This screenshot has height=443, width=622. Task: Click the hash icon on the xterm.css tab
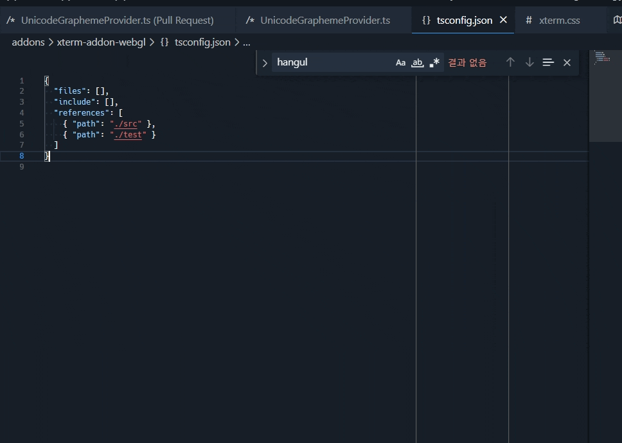[528, 20]
